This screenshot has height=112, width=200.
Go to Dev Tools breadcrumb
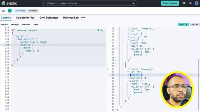click(20, 11)
